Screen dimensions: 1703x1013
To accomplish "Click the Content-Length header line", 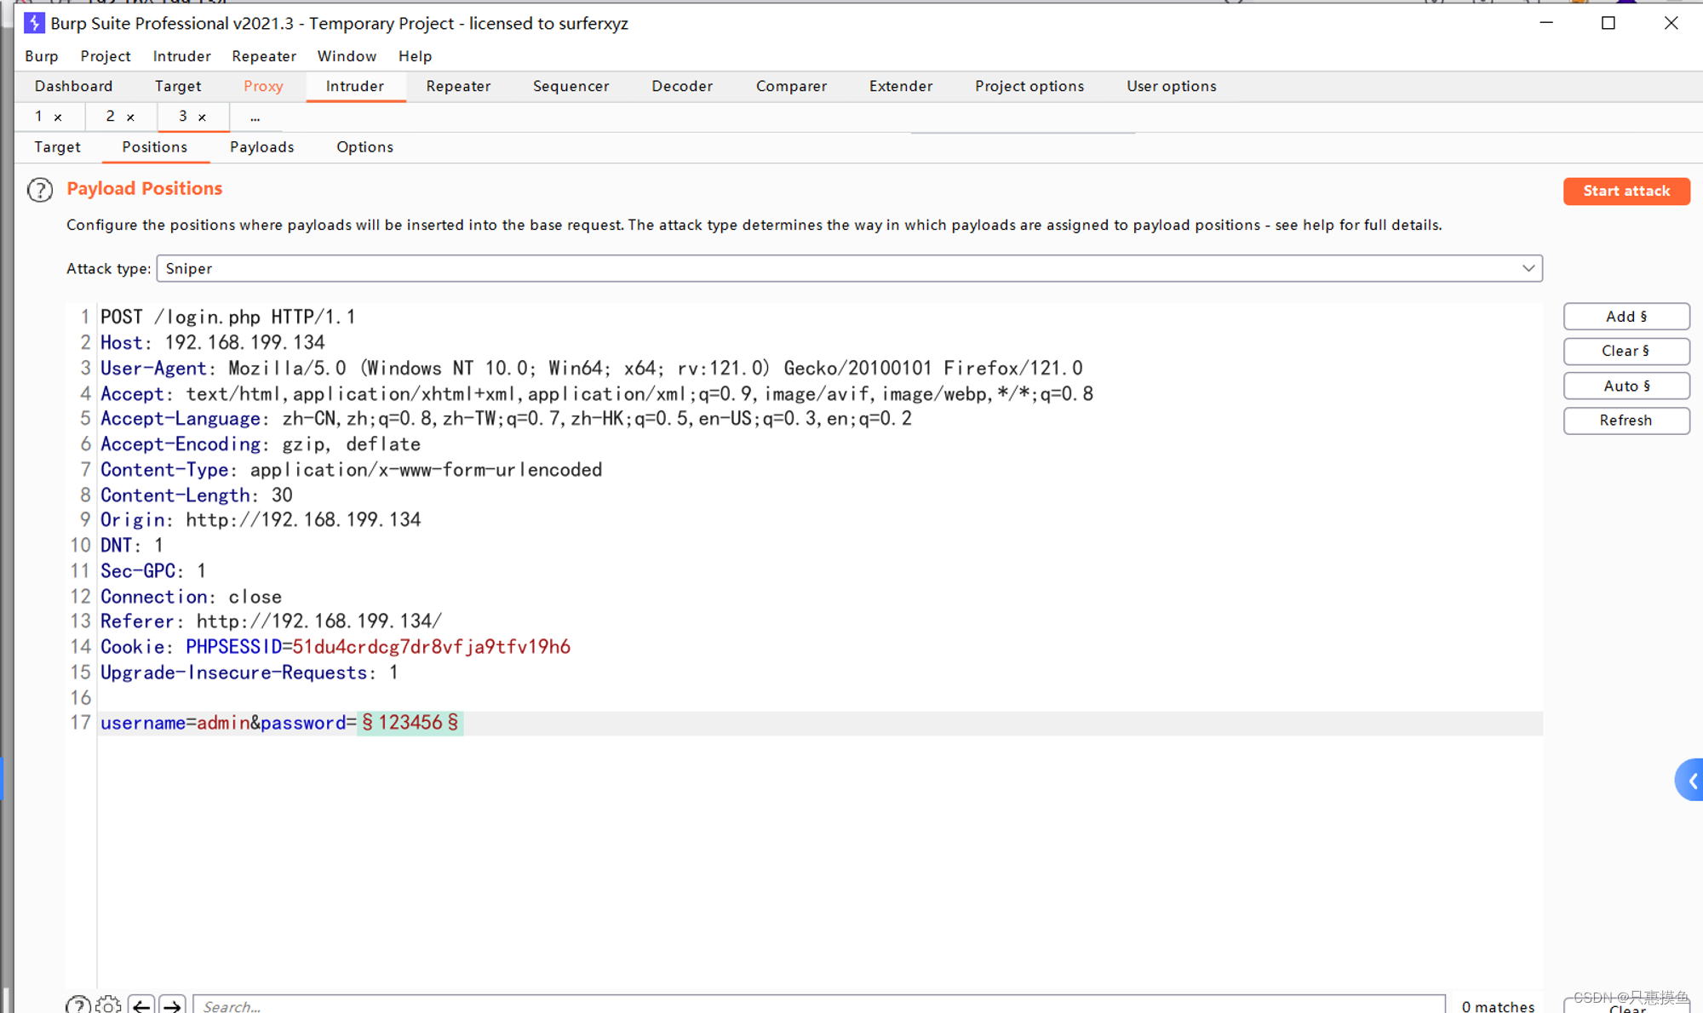I will tap(196, 495).
